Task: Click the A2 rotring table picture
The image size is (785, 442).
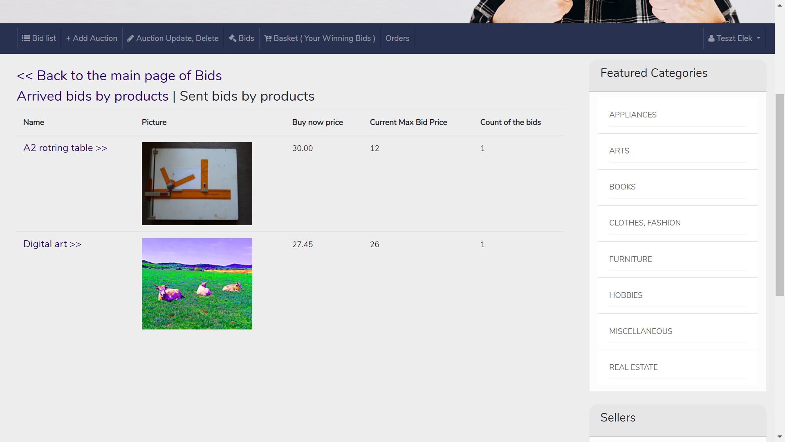Action: 197,183
